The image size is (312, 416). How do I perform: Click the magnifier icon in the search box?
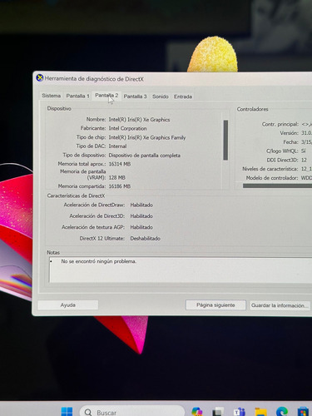(88, 413)
